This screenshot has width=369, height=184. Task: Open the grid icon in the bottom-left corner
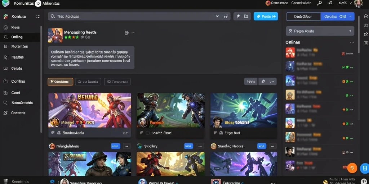(6, 181)
